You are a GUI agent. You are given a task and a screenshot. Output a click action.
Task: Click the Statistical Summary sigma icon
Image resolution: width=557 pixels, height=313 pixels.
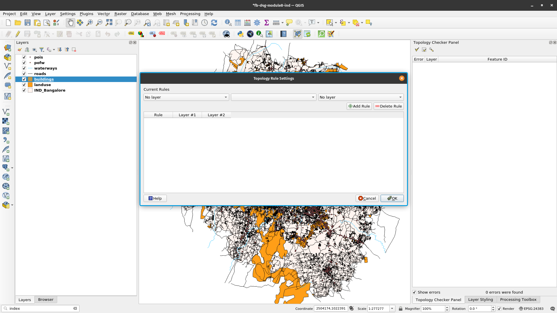[267, 23]
